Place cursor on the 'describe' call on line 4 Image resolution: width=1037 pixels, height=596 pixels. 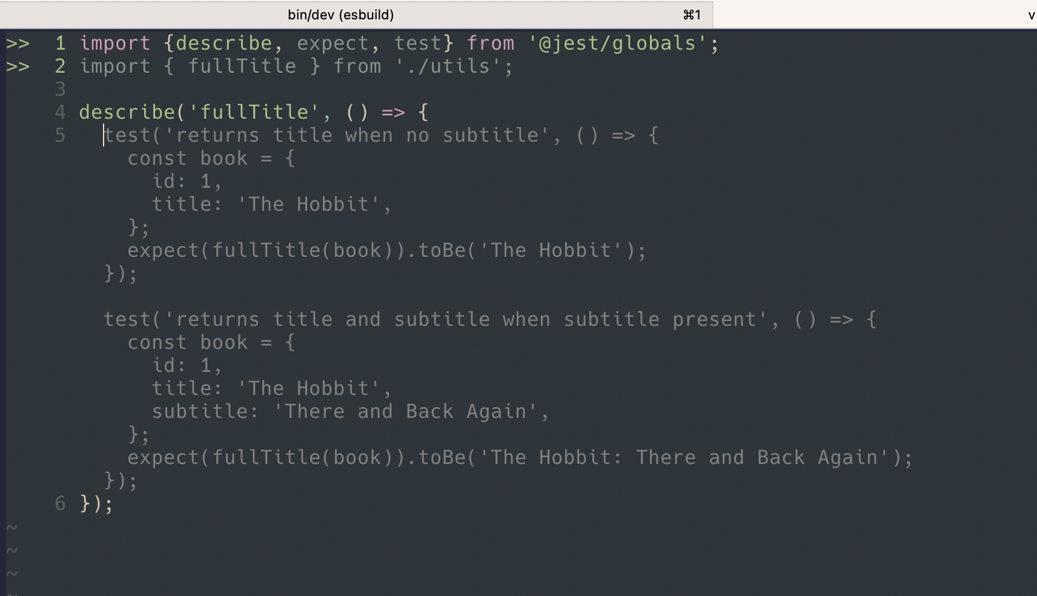click(x=127, y=113)
